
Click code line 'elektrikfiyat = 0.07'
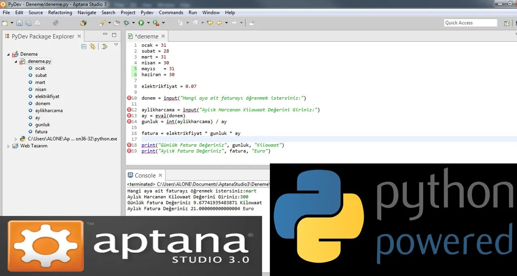[169, 86]
